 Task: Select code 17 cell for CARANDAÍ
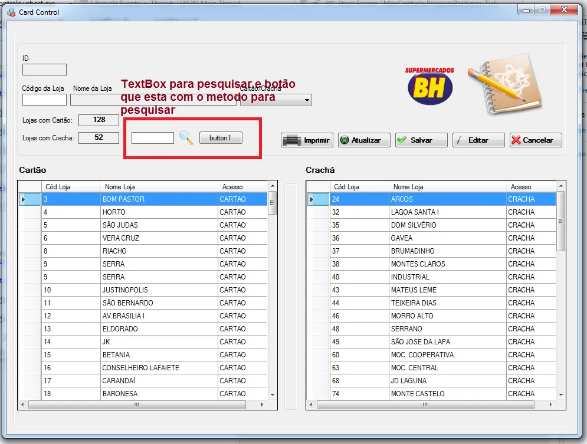pos(71,381)
